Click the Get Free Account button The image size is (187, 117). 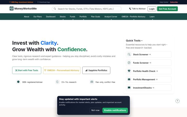(168, 9)
